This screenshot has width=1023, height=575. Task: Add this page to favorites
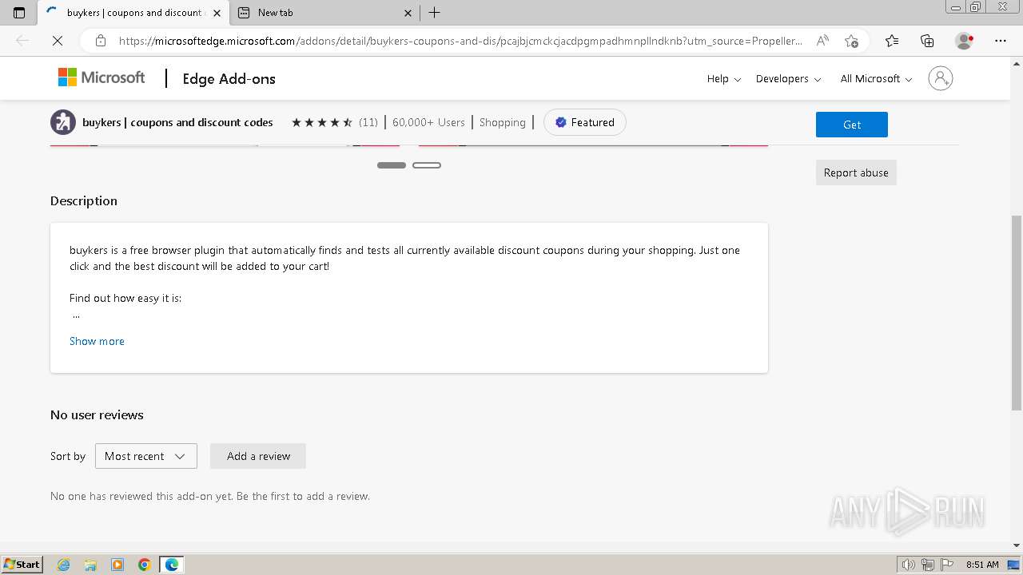click(851, 41)
